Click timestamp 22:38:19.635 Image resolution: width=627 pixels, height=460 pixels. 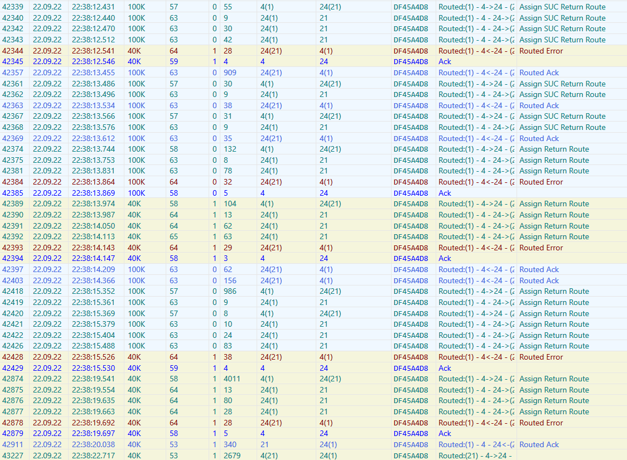pos(93,400)
